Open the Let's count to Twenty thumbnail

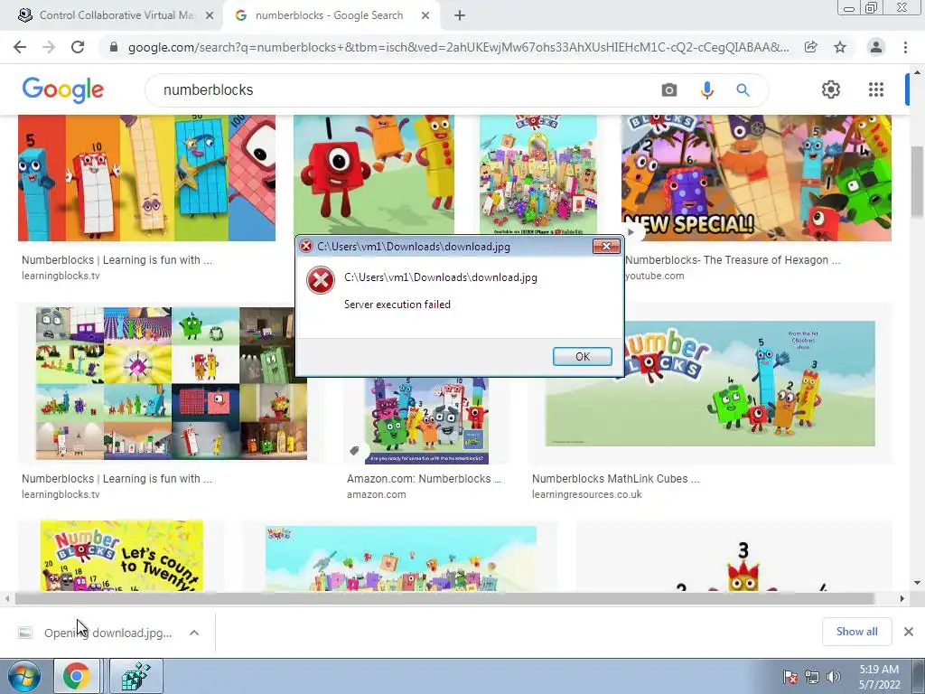pyautogui.click(x=122, y=556)
